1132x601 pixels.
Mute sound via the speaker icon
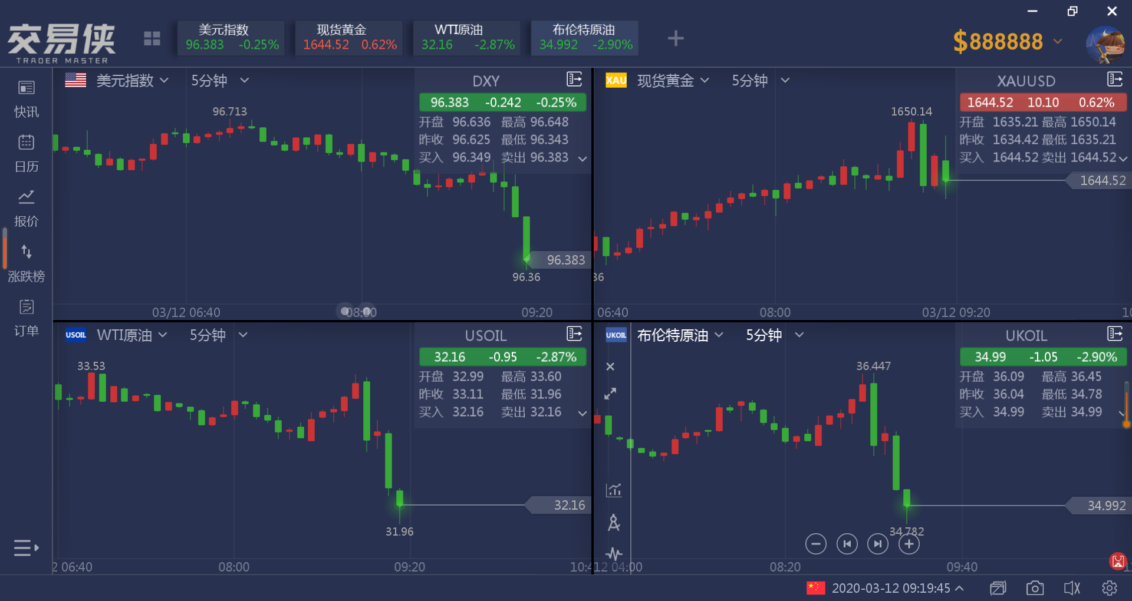pyautogui.click(x=1071, y=587)
